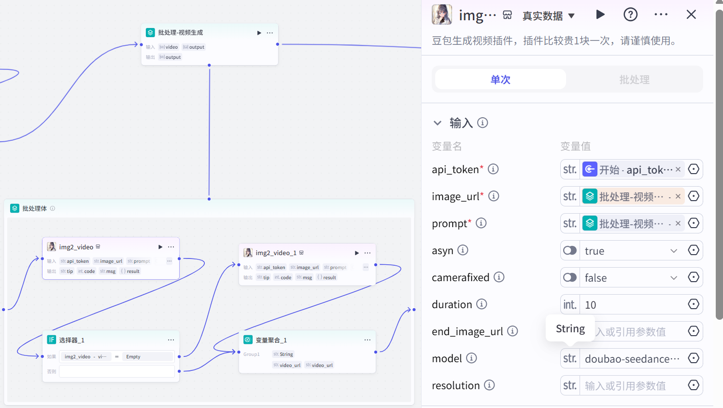
Task: Click the reference circle beside duration field
Action: click(x=694, y=304)
